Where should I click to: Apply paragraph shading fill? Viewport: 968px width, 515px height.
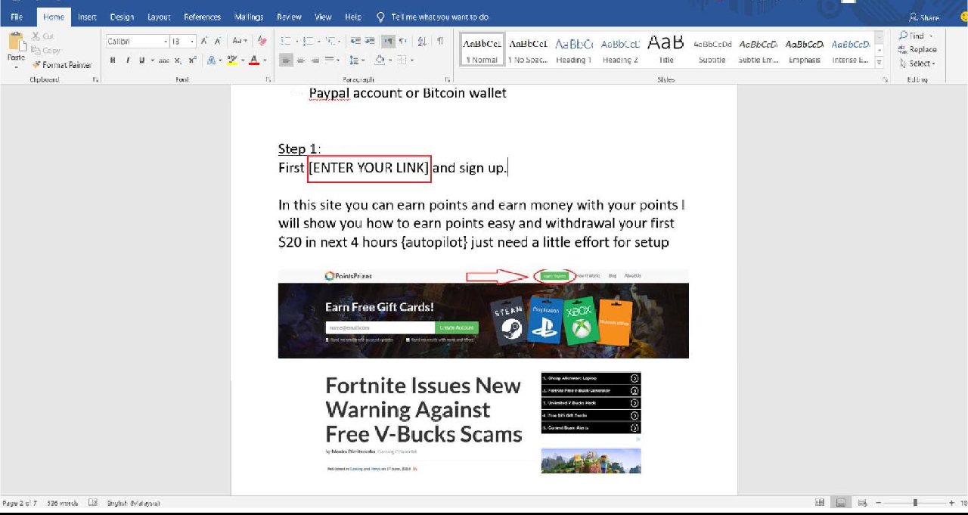(x=379, y=60)
